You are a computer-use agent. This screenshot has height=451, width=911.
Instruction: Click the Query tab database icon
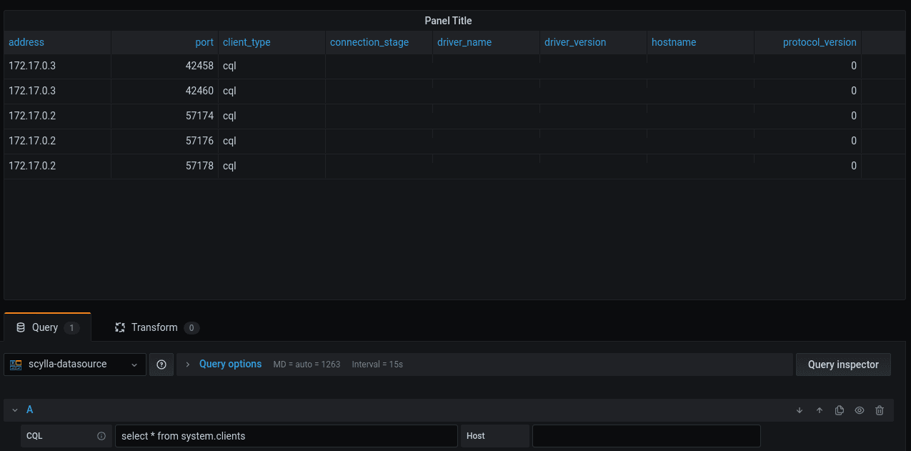(21, 327)
